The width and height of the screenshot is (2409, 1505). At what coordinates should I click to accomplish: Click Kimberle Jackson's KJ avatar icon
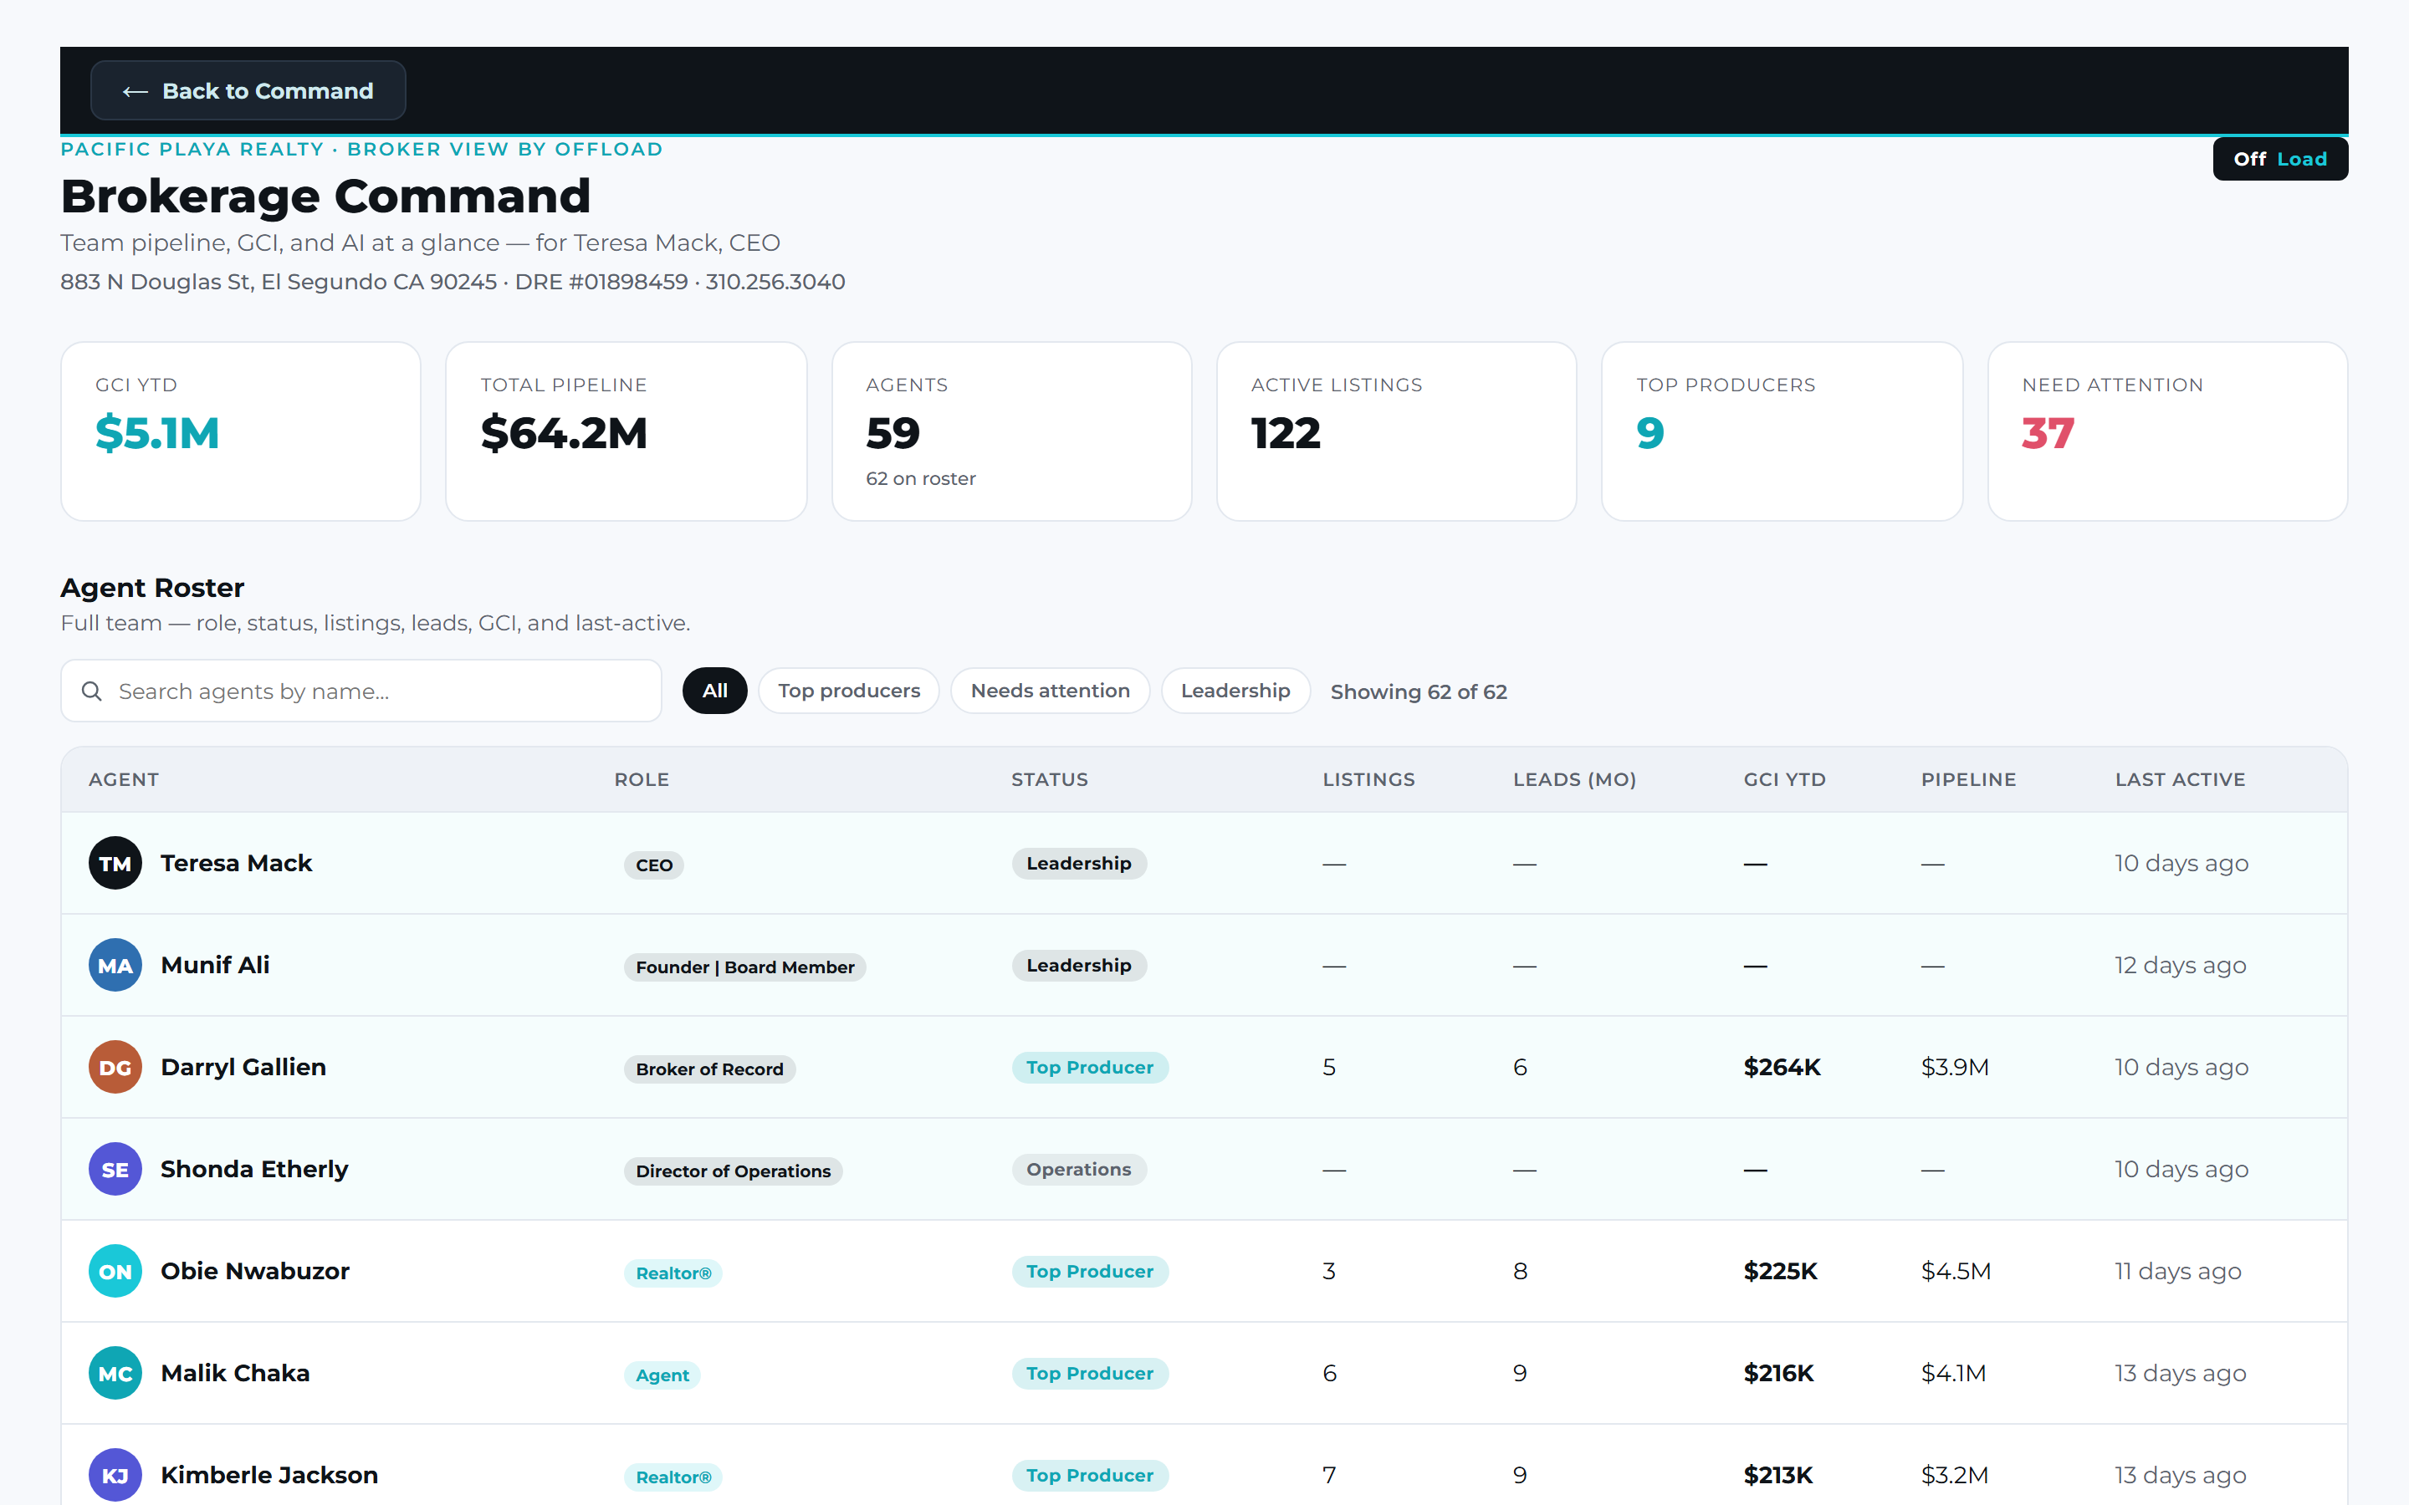115,1475
